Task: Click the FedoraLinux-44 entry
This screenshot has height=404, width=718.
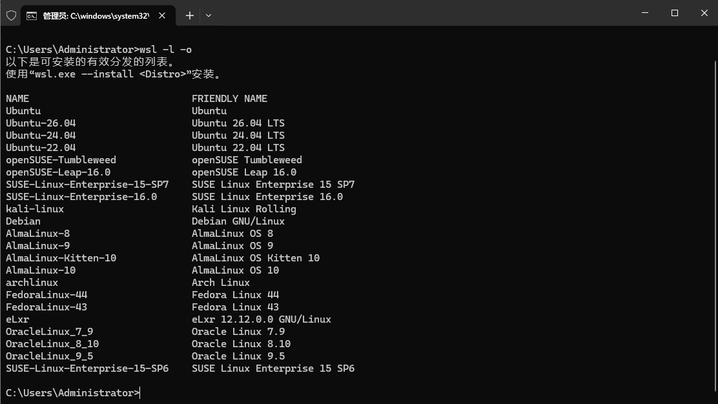Action: (x=46, y=295)
